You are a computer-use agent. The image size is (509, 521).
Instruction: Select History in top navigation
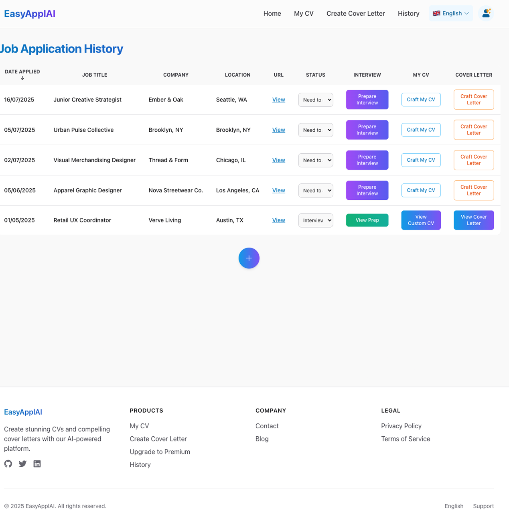click(x=408, y=14)
